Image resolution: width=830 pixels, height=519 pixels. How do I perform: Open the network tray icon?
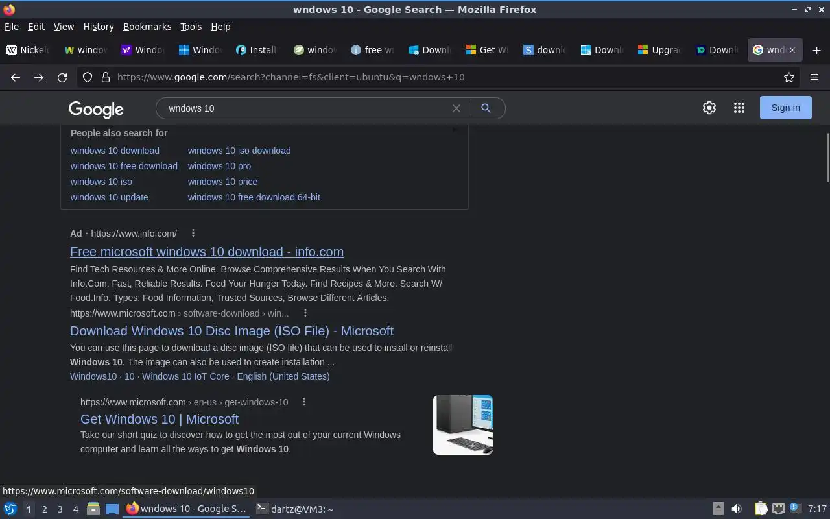click(x=779, y=509)
